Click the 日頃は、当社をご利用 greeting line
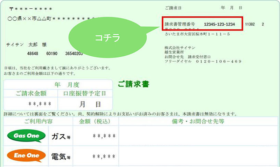Screen dimensions: 280x167 [x=57, y=68]
